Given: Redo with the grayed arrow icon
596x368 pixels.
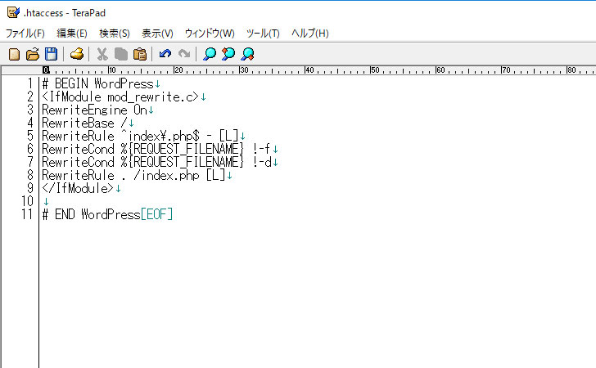Looking at the screenshot, I should point(184,54).
